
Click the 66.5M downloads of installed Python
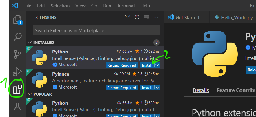(x=125, y=51)
